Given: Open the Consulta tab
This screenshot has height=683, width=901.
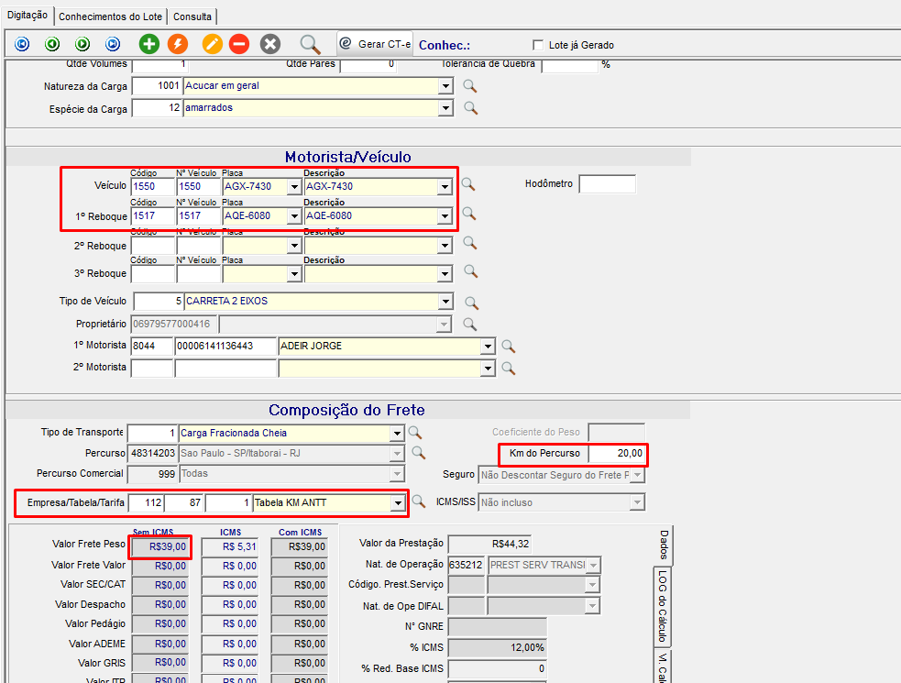Looking at the screenshot, I should coord(192,17).
